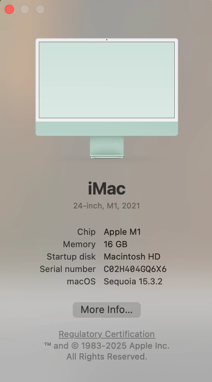Select the bold iMac heading
212x382 pixels.
[107, 189]
